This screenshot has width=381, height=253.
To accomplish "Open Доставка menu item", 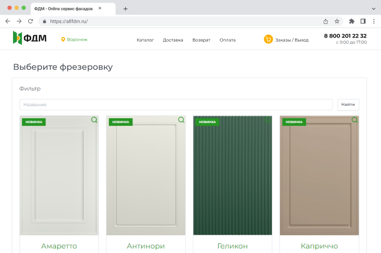I will [173, 40].
